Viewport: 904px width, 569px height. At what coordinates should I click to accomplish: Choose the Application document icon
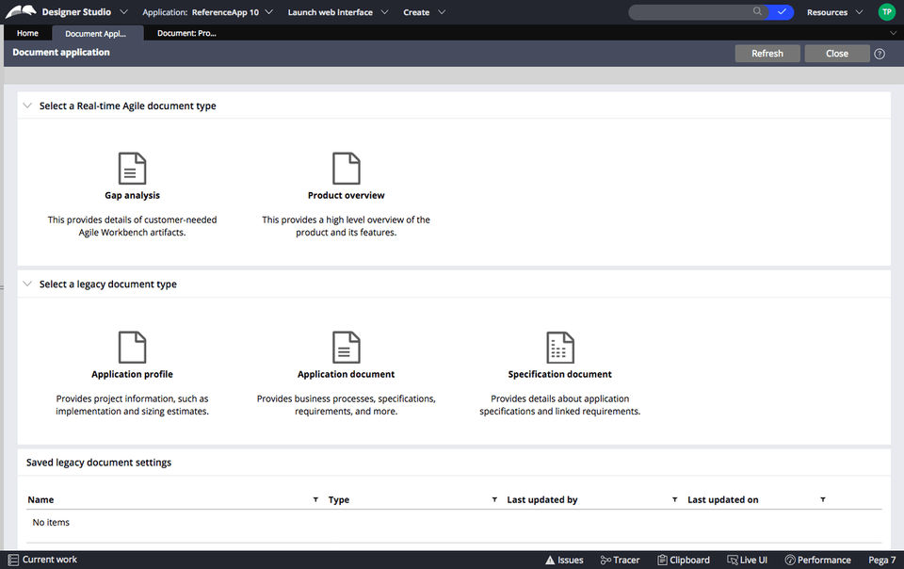pos(346,347)
